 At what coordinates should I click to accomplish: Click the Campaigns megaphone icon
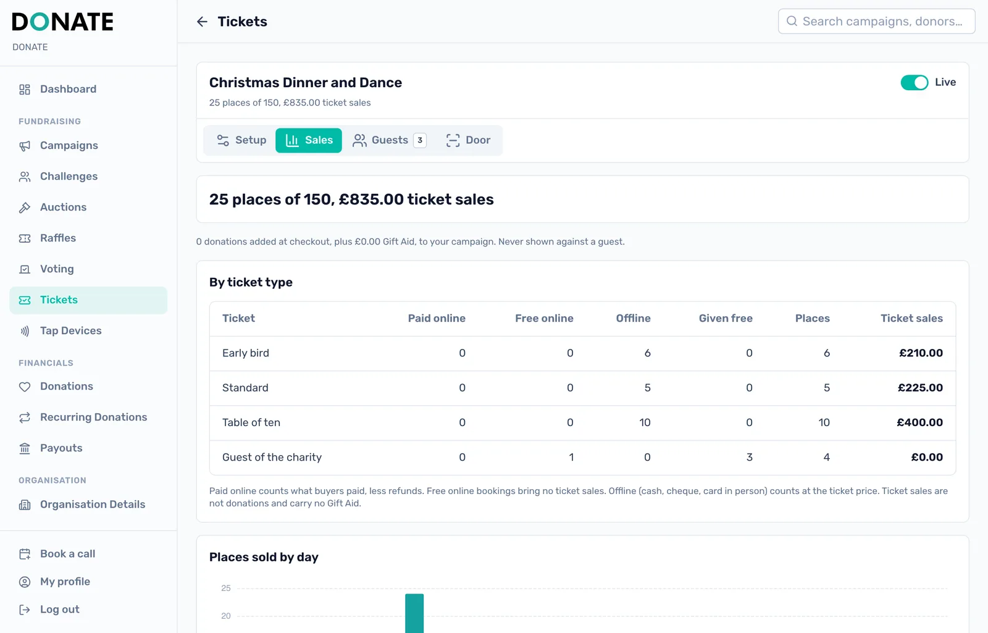pyautogui.click(x=25, y=146)
